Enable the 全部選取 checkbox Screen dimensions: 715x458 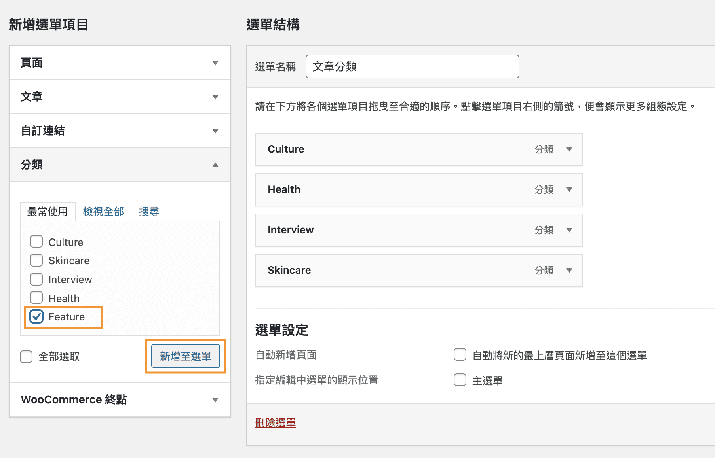point(26,356)
